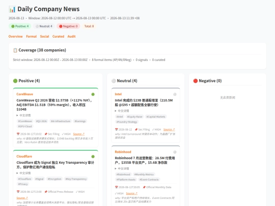Go to the Social section tab
275x206 pixels.
pyautogui.click(x=44, y=37)
